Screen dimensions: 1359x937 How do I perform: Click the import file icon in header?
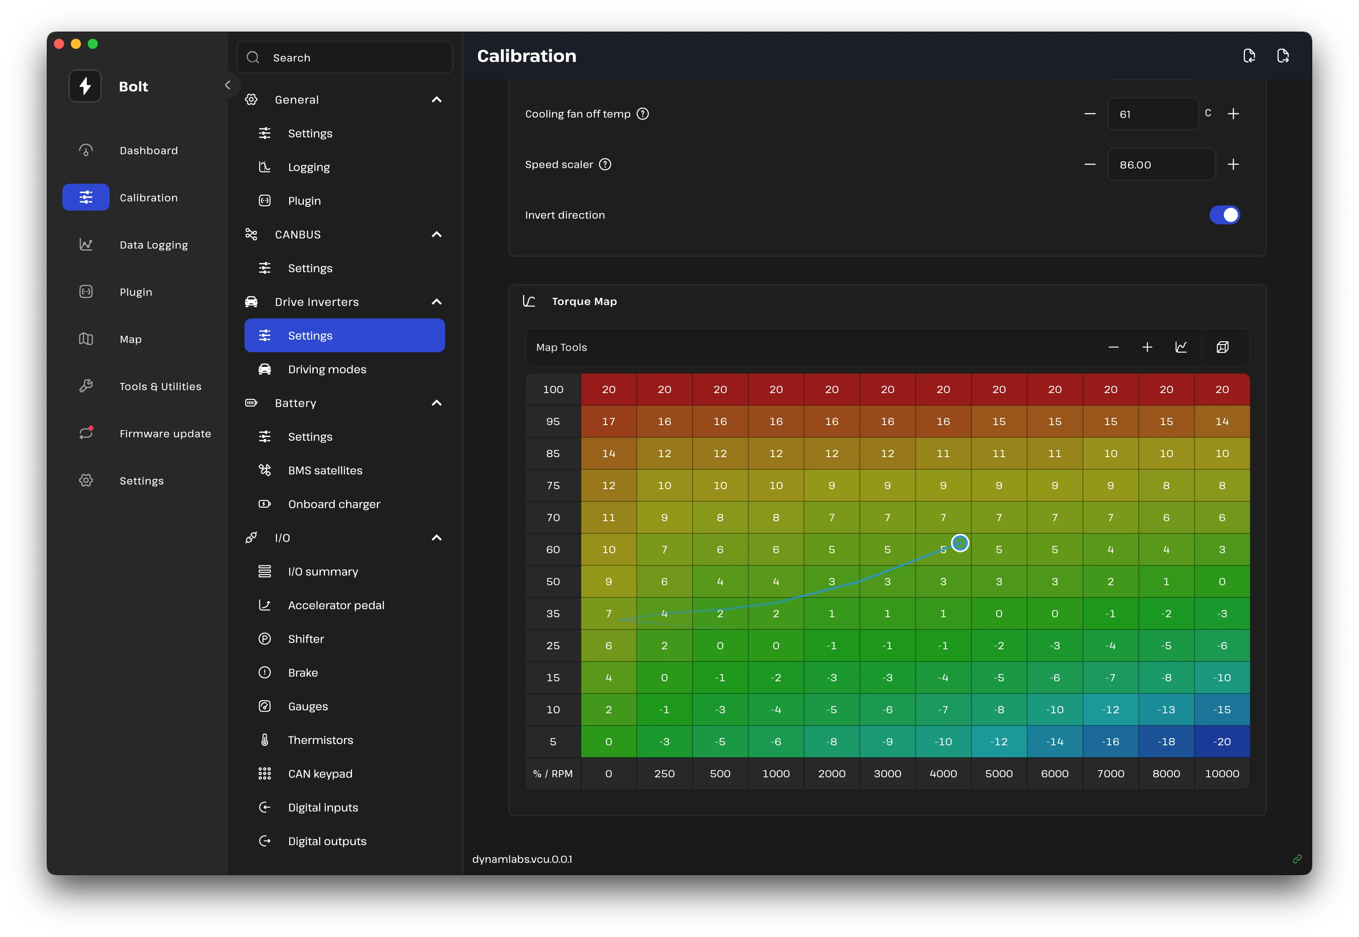pos(1249,56)
